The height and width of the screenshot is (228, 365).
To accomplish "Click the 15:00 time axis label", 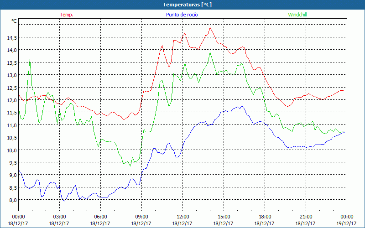I will point(224,217).
